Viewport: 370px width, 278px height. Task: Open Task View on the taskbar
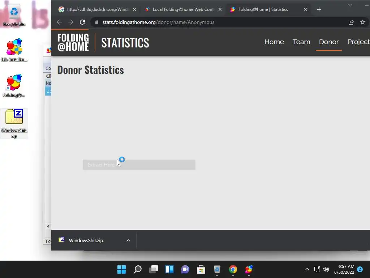pos(153,269)
